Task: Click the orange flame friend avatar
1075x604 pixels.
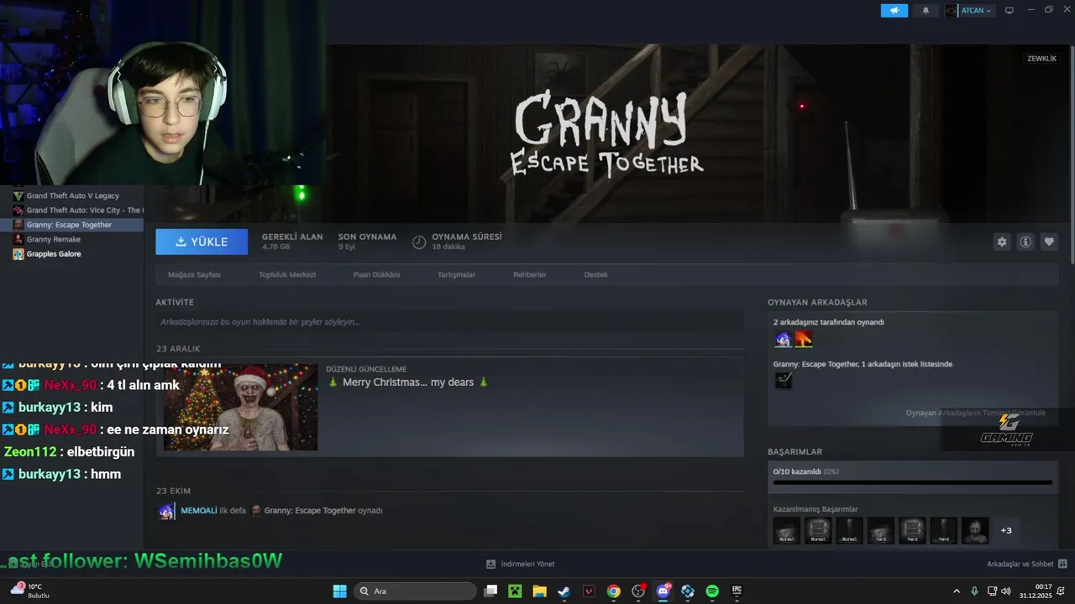Action: (804, 339)
